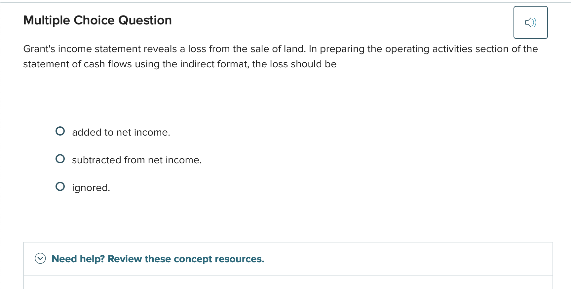Image resolution: width=571 pixels, height=289 pixels.
Task: Click the Multiple Choice Question heading
Action: point(97,20)
